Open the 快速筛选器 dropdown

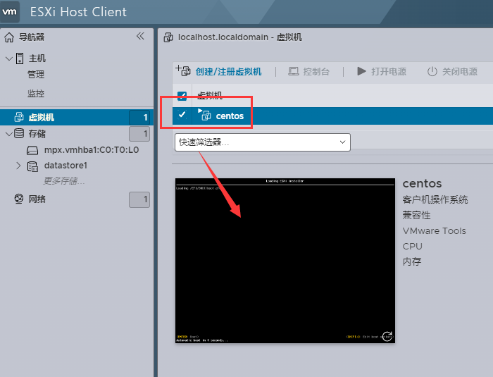coord(263,142)
